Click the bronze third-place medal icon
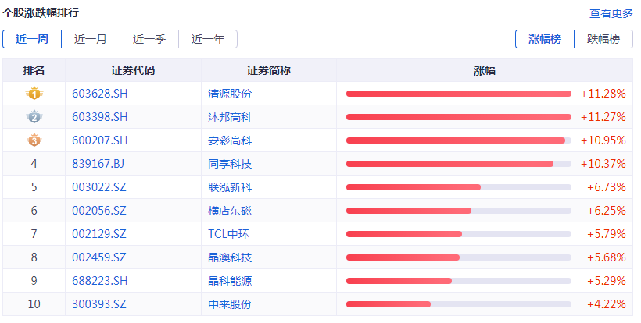 pos(34,140)
